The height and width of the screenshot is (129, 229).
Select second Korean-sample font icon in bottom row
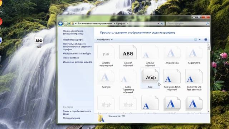(128, 103)
